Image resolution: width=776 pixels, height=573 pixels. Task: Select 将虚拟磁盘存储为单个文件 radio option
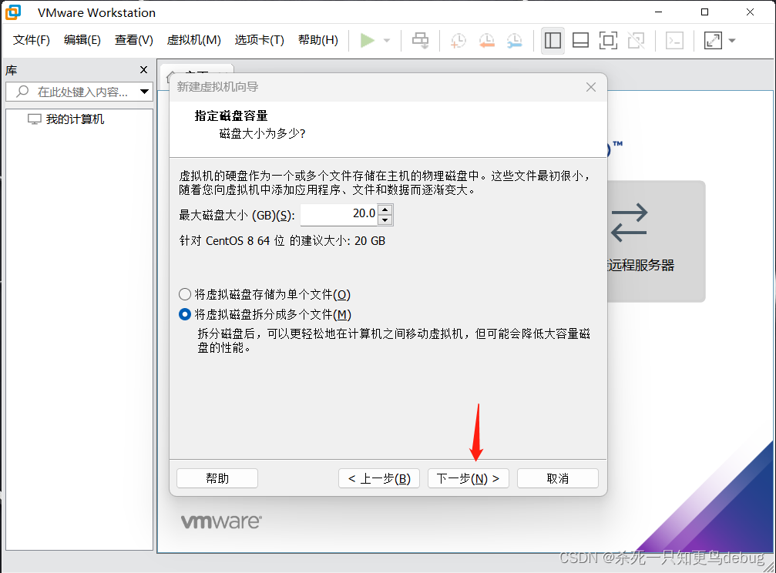185,293
